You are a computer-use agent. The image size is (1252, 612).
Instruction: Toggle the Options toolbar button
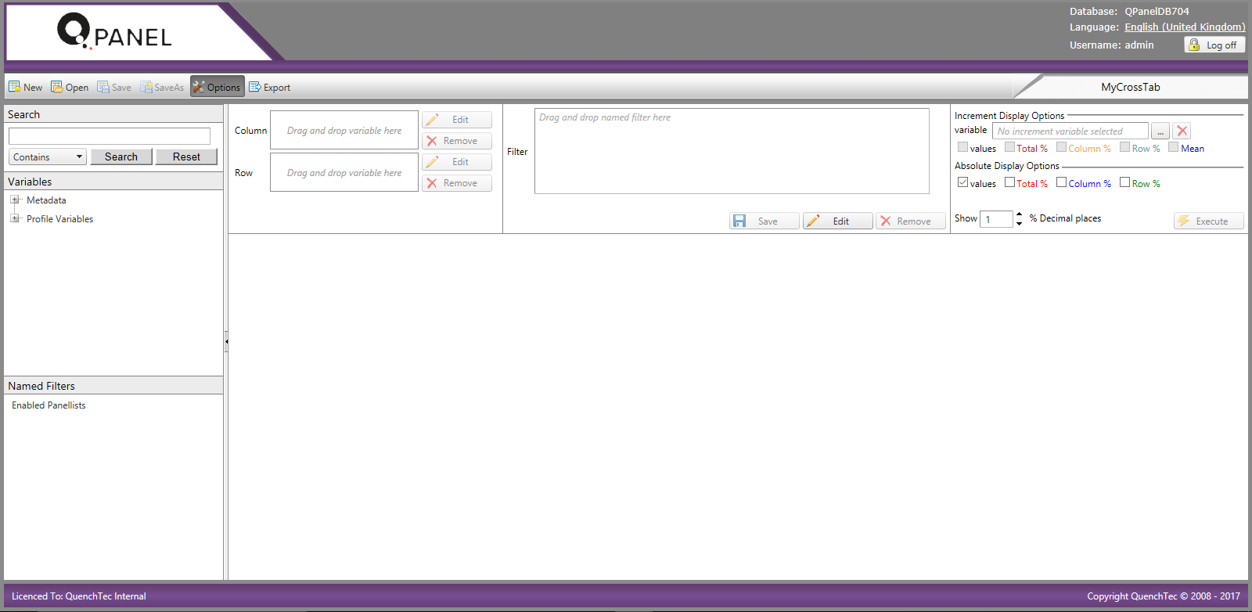(x=217, y=87)
